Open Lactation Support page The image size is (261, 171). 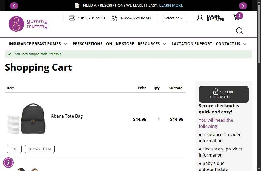(x=192, y=44)
